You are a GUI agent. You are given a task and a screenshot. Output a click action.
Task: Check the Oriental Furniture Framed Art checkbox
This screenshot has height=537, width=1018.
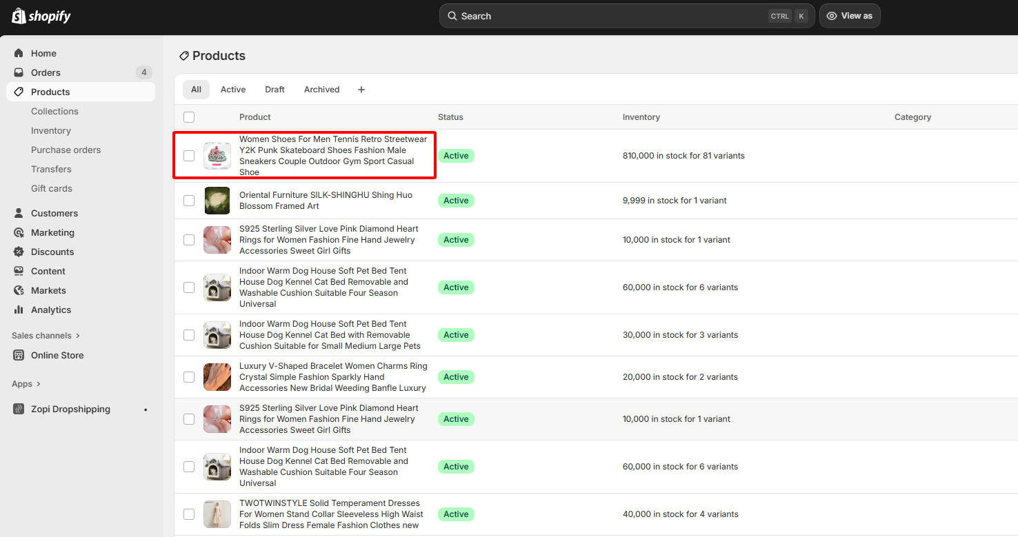(x=189, y=201)
